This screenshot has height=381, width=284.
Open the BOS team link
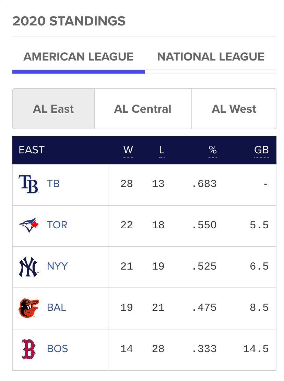(57, 349)
